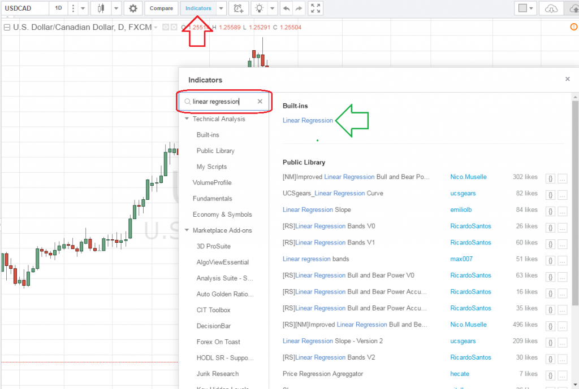
Task: Click the USDCAD symbol input box
Action: (25, 8)
